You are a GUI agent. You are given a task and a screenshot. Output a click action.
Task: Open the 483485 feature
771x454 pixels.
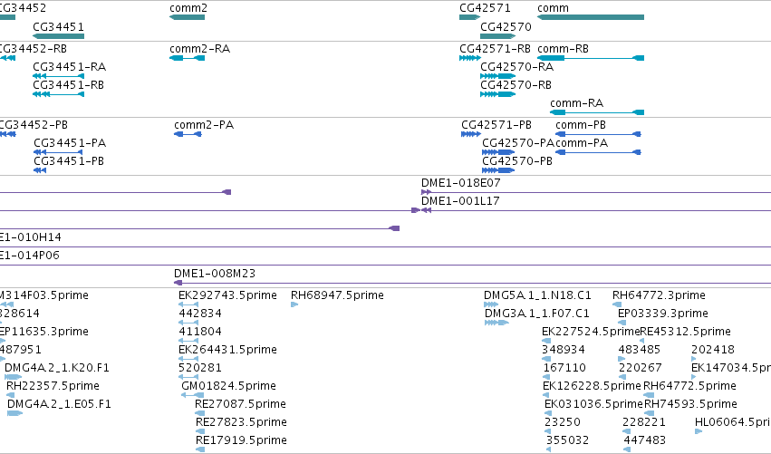pyautogui.click(x=622, y=360)
